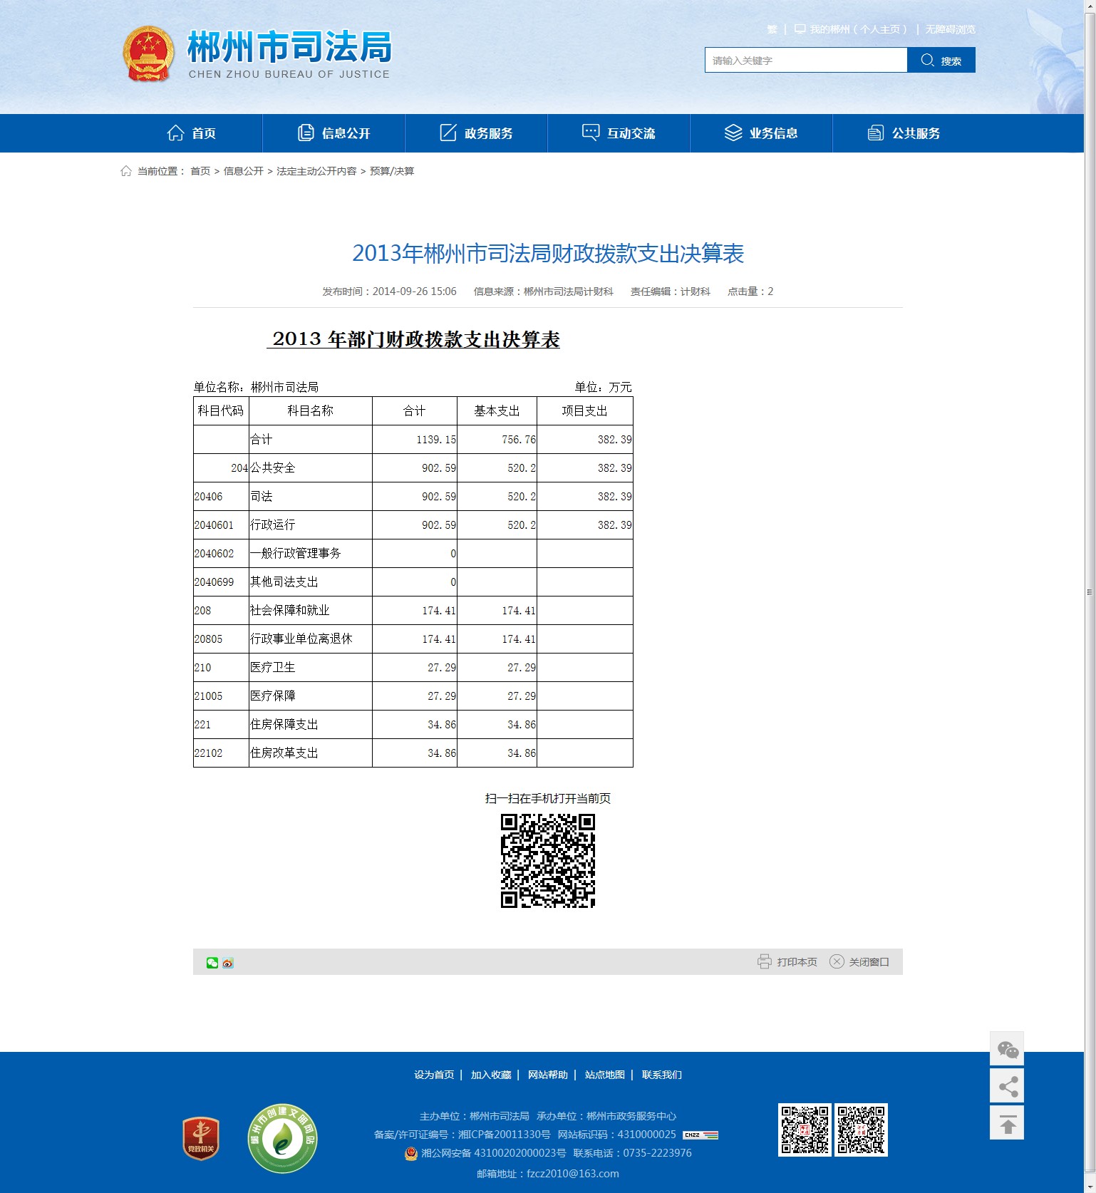Click the 行政运行 row name

click(x=273, y=525)
